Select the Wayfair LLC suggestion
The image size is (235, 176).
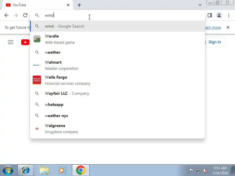coord(117,93)
